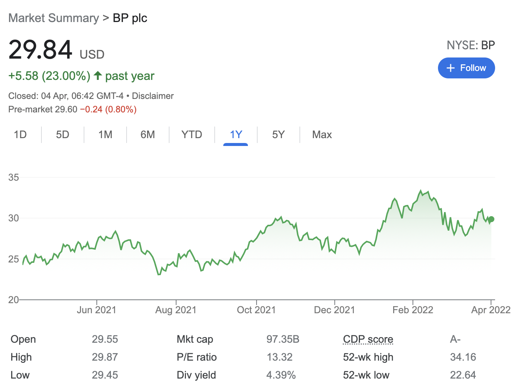Click the Open value 29.55

[x=105, y=339]
